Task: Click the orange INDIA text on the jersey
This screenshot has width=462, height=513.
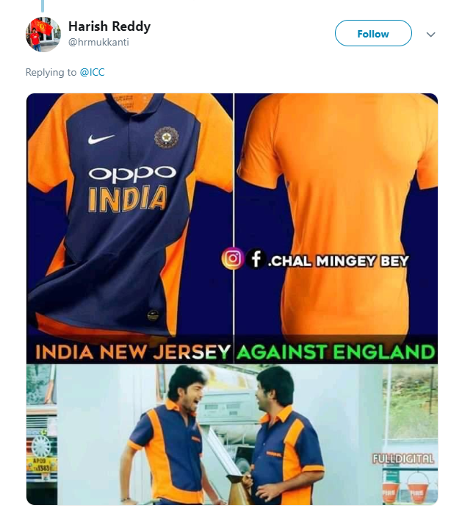Action: click(x=128, y=198)
